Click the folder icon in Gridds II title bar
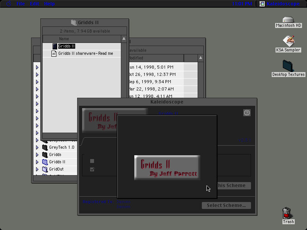The width and height of the screenshot is (307, 230). (74, 23)
